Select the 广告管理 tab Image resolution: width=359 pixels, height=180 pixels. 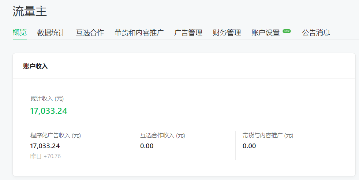click(188, 32)
